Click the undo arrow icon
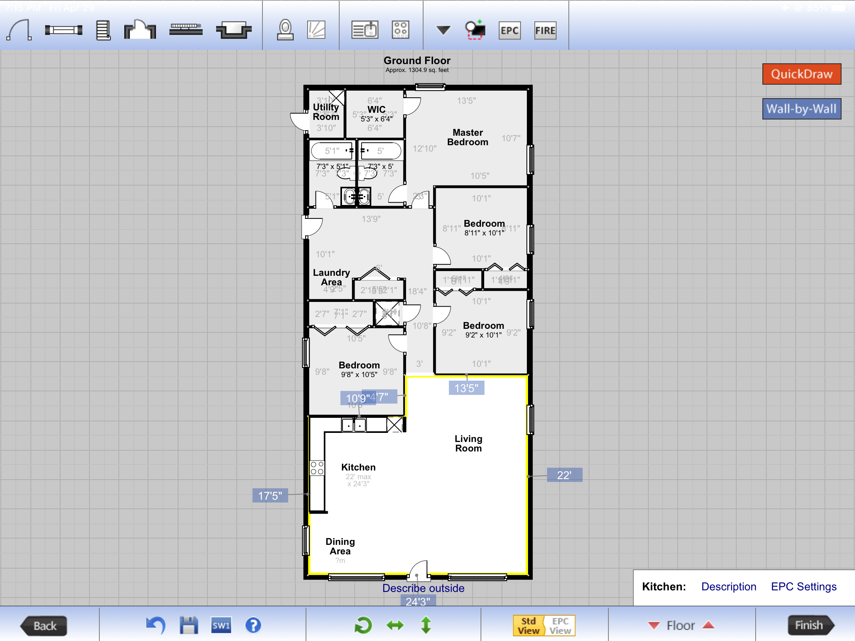The width and height of the screenshot is (855, 641). (156, 625)
